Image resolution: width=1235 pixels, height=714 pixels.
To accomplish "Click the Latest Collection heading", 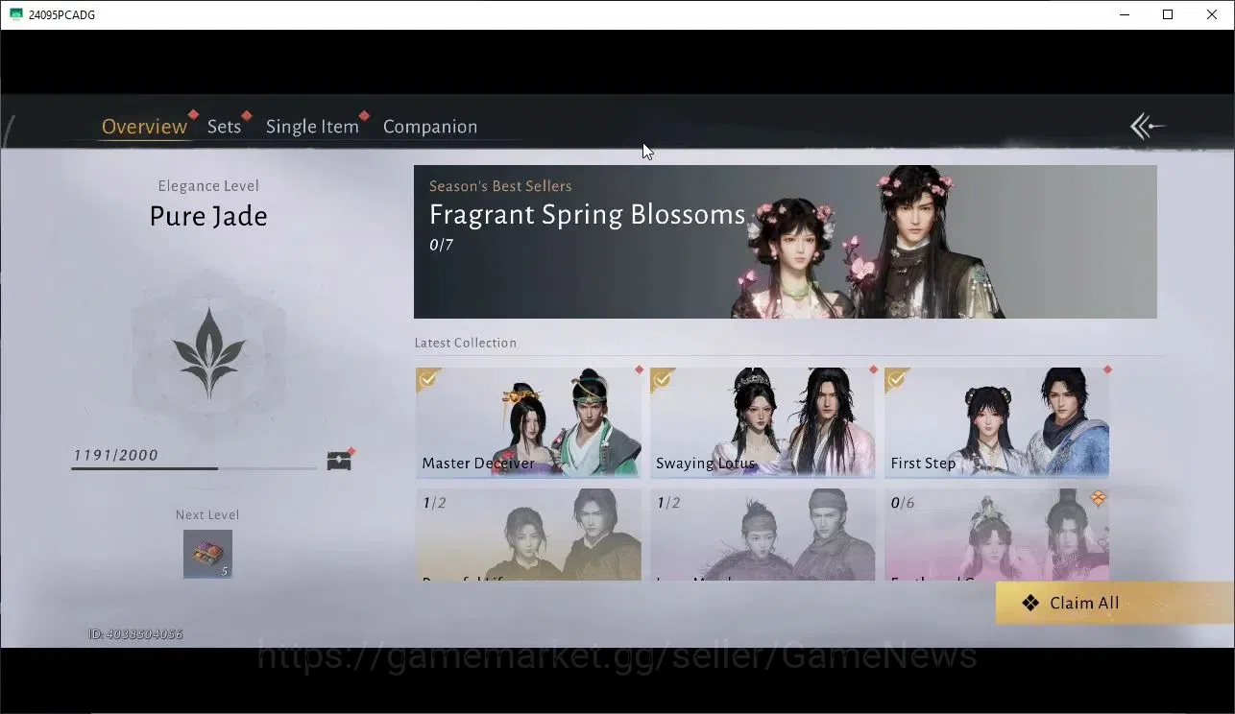I will (465, 343).
